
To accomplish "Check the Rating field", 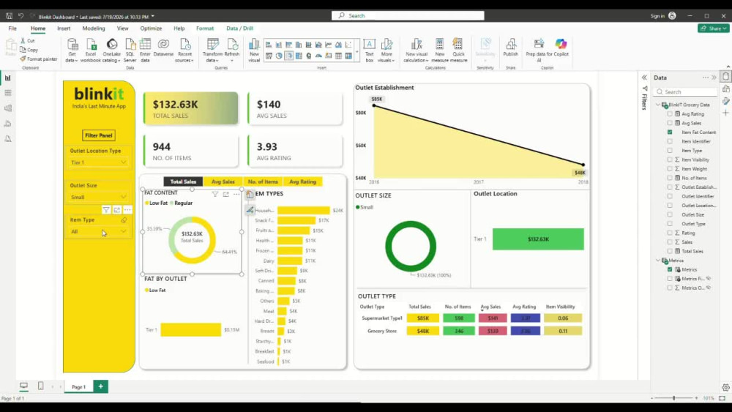I will tap(670, 233).
